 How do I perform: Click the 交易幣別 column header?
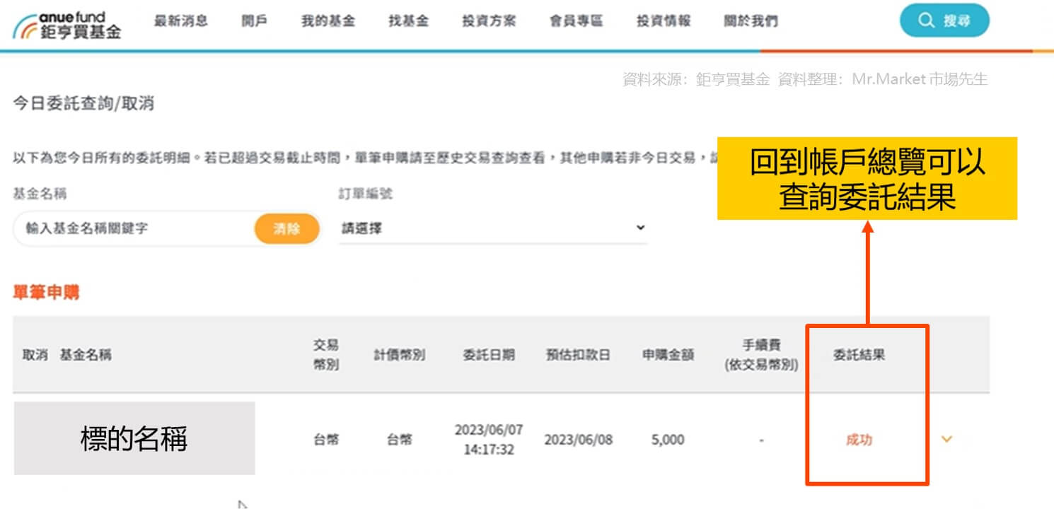coord(326,355)
